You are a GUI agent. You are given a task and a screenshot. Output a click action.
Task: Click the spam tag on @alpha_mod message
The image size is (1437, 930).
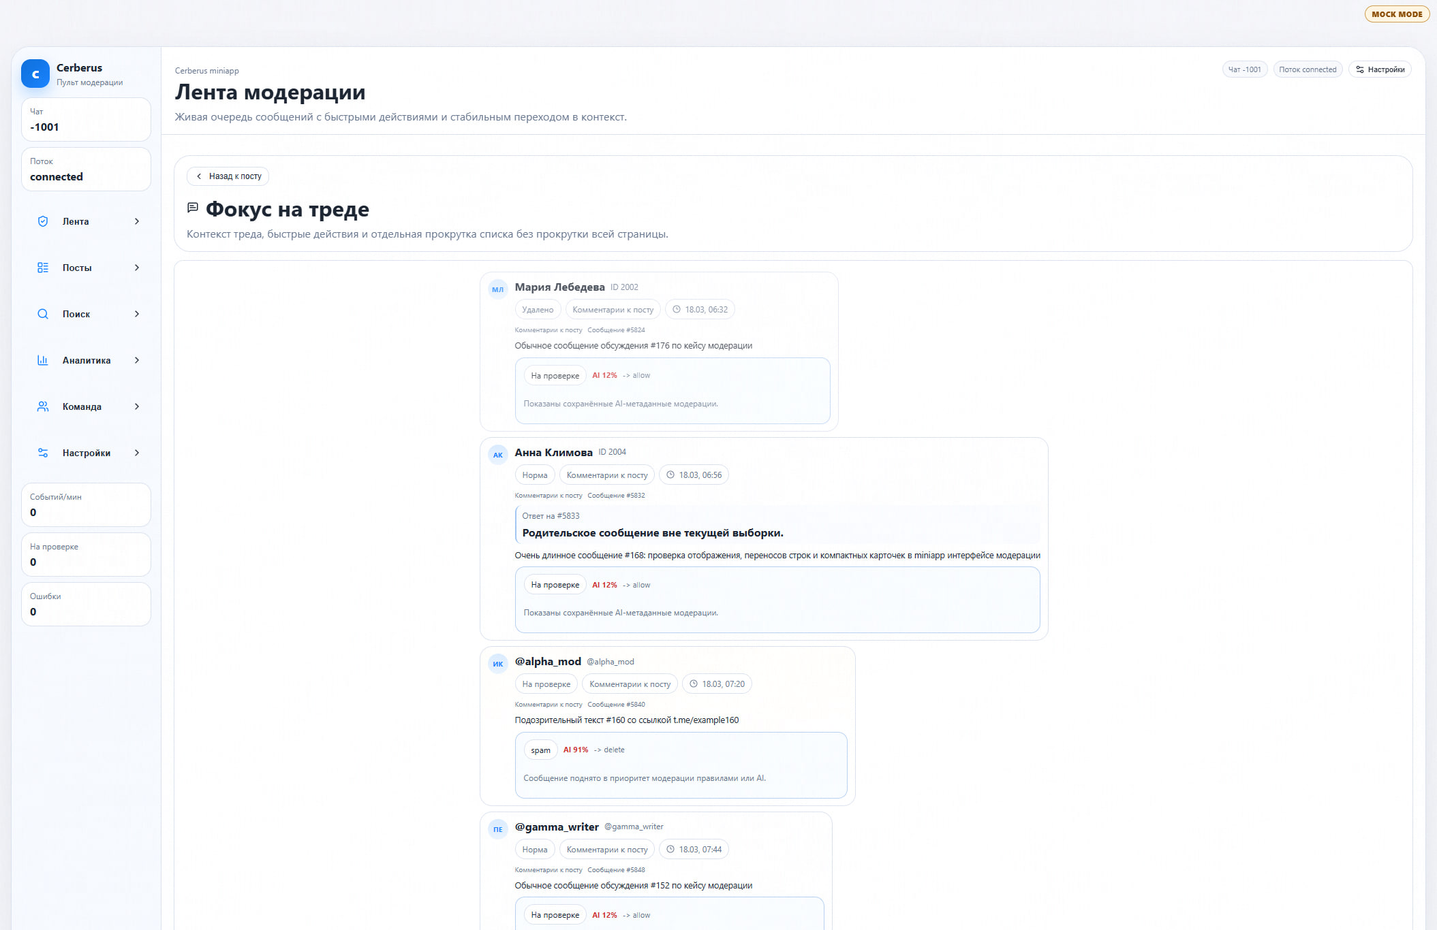pos(540,750)
